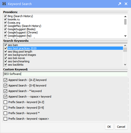Select 'seo blog post length' keyword
This screenshot has height=133, width=131.
[x=20, y=52]
